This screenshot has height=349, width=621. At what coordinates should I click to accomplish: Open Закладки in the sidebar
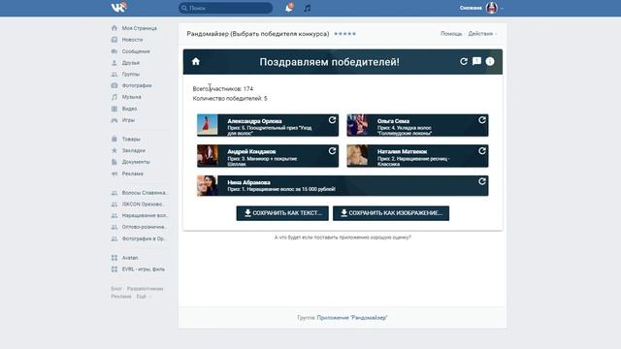(x=133, y=150)
